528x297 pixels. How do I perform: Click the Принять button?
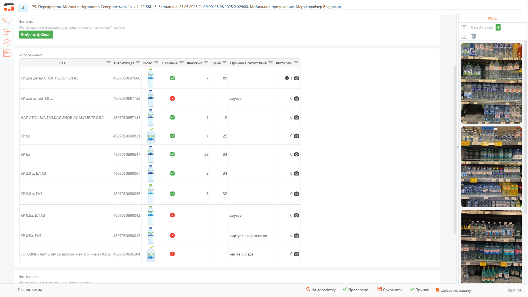(x=420, y=290)
